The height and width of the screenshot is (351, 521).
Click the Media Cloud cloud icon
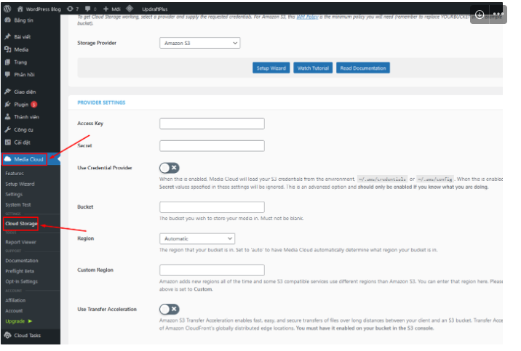pyautogui.click(x=8, y=159)
